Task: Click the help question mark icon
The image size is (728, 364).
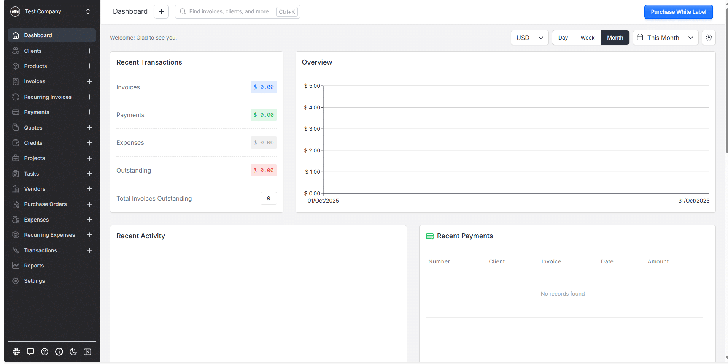Action: [45, 352]
